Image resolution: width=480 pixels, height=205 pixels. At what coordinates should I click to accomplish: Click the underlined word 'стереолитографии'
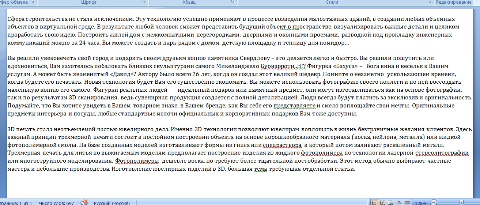point(442,153)
